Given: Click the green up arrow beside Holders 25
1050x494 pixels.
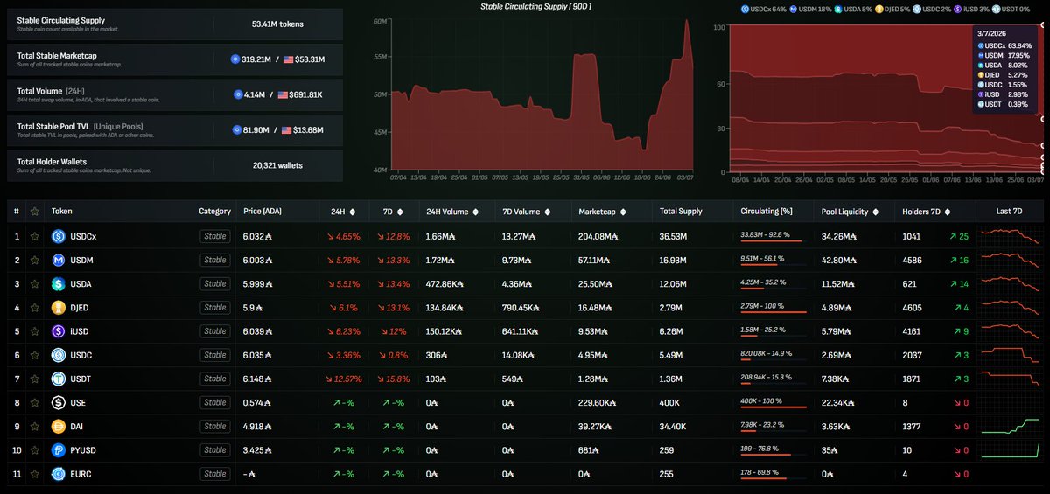Looking at the screenshot, I should [x=951, y=236].
